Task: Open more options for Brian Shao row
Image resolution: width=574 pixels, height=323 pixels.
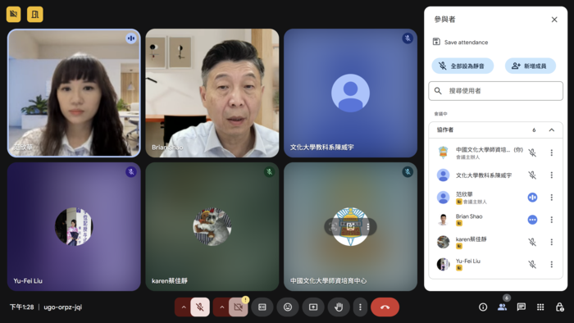Action: tap(552, 220)
